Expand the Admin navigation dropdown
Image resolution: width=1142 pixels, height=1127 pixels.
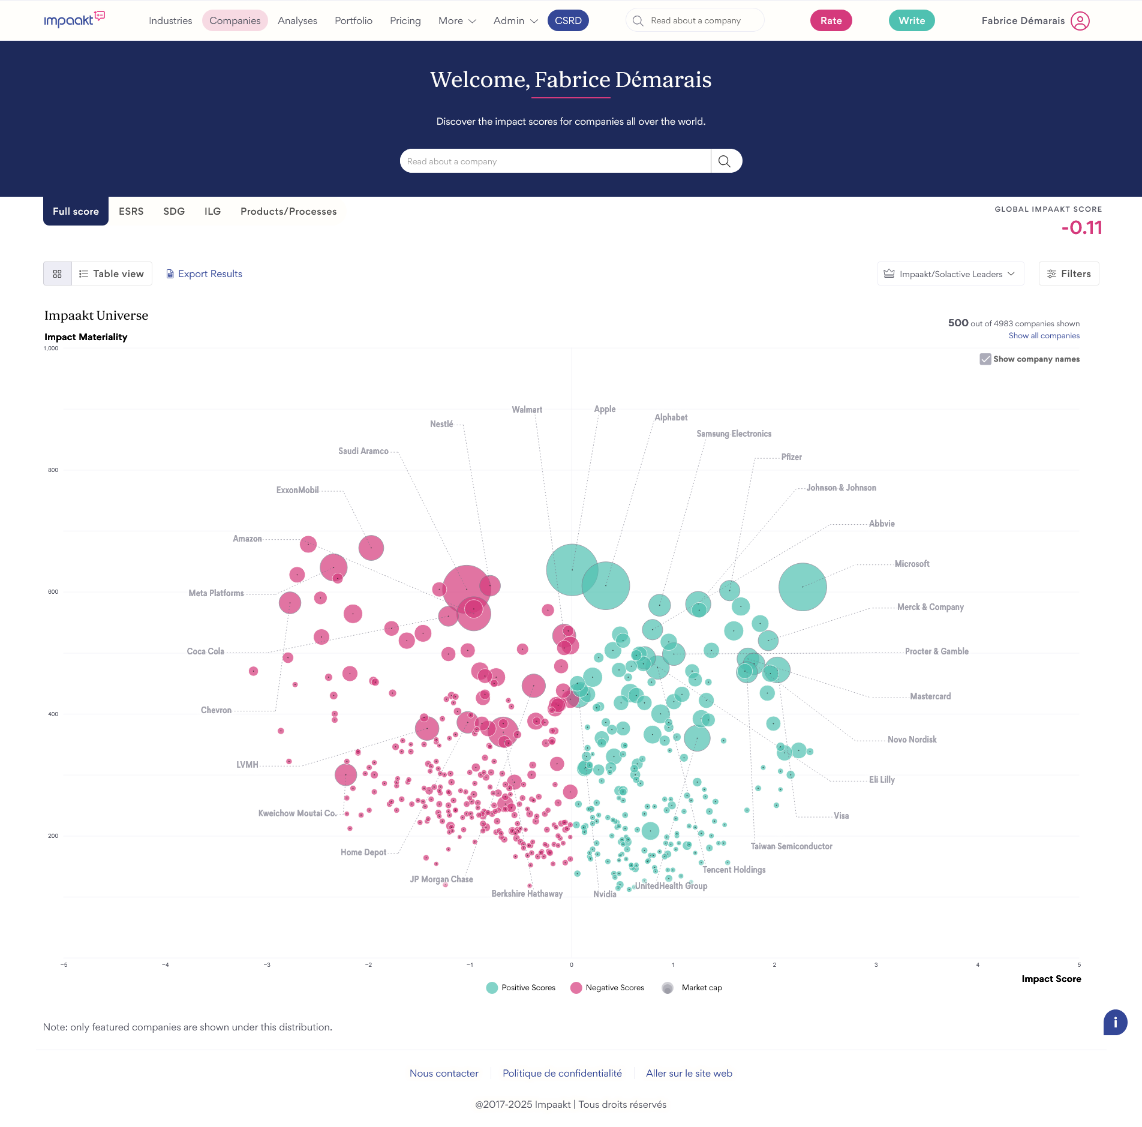515,21
